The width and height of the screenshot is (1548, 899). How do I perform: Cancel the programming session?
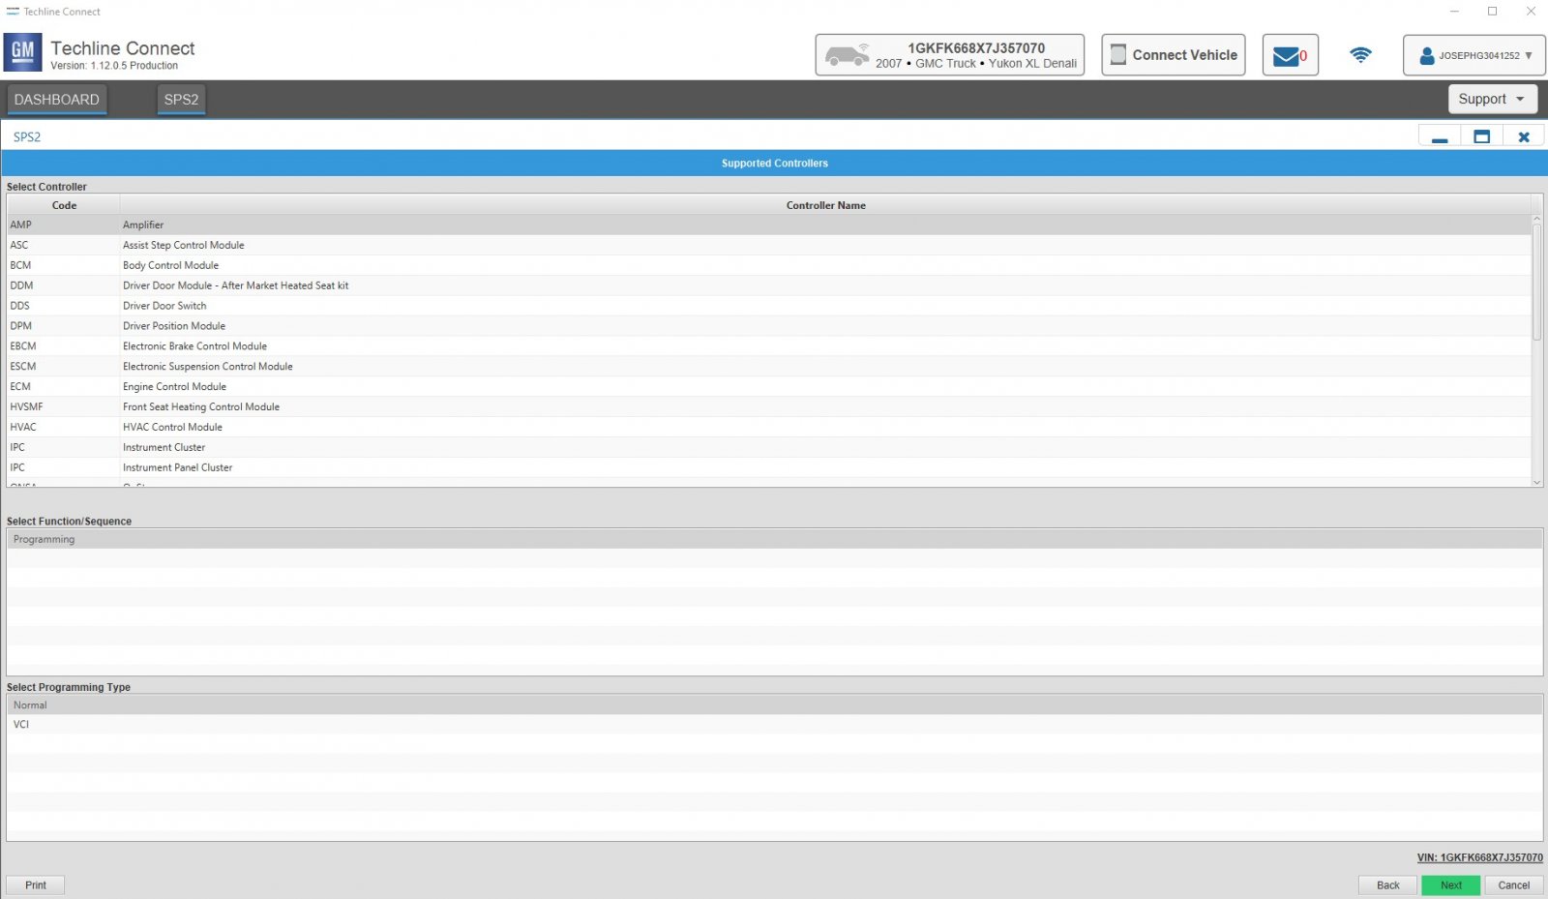tap(1514, 885)
